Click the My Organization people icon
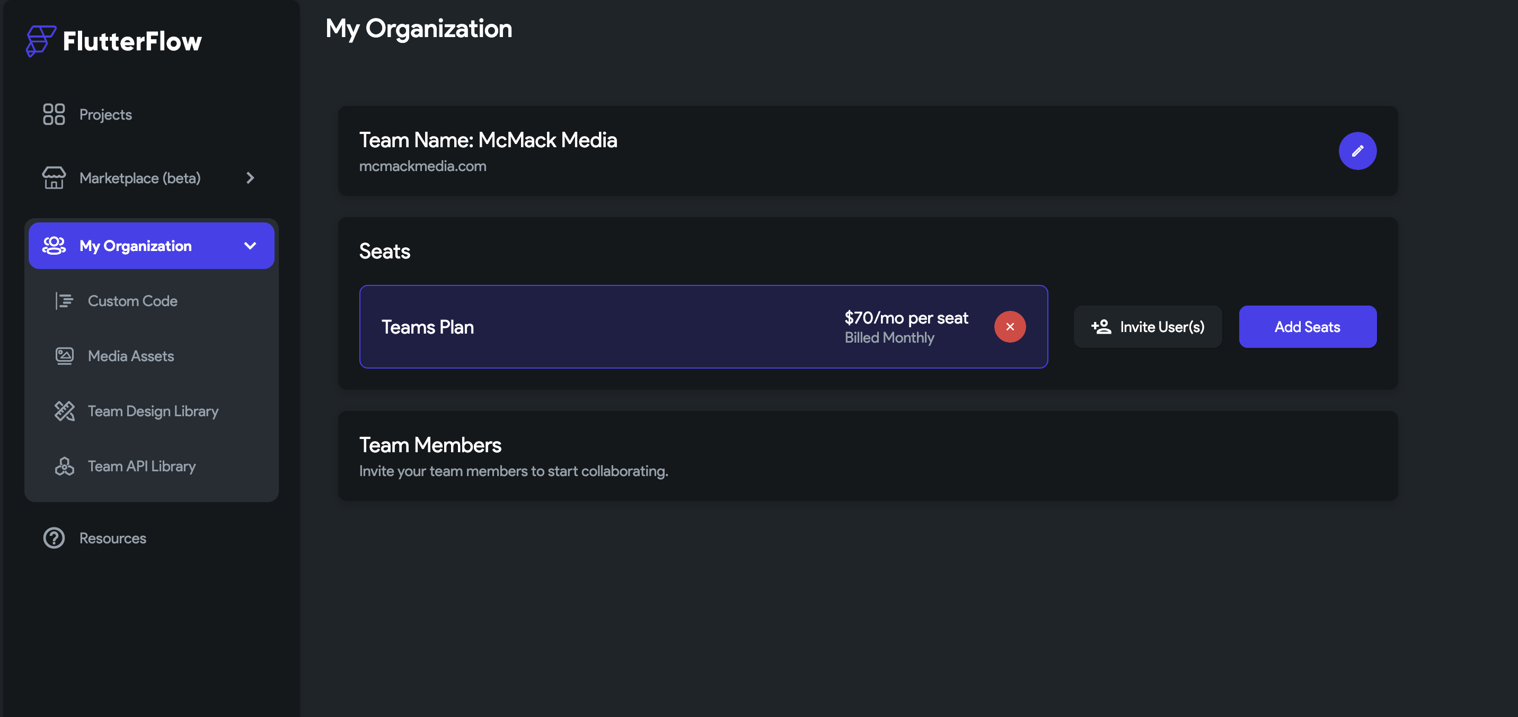This screenshot has height=717, width=1518. 54,246
